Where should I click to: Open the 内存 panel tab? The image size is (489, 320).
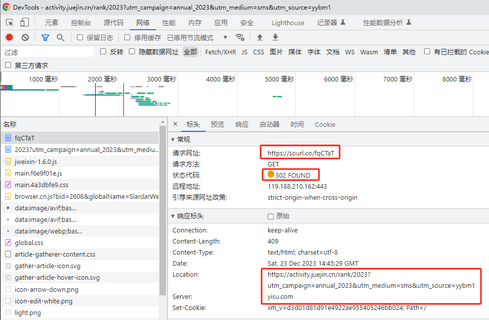click(195, 23)
